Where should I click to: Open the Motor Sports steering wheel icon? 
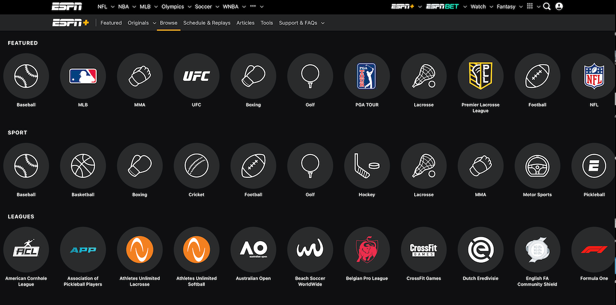(x=537, y=166)
